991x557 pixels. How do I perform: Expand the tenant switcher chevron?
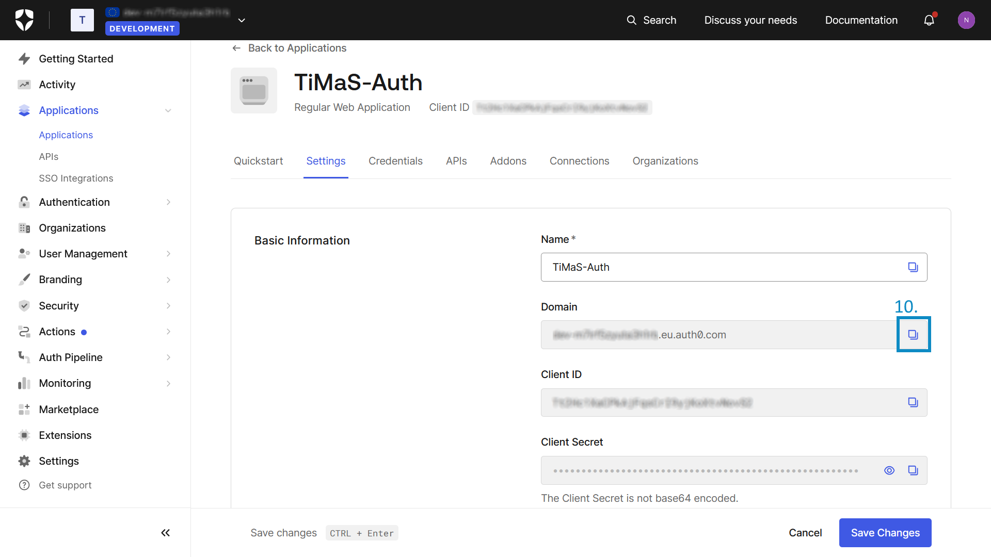coord(242,20)
